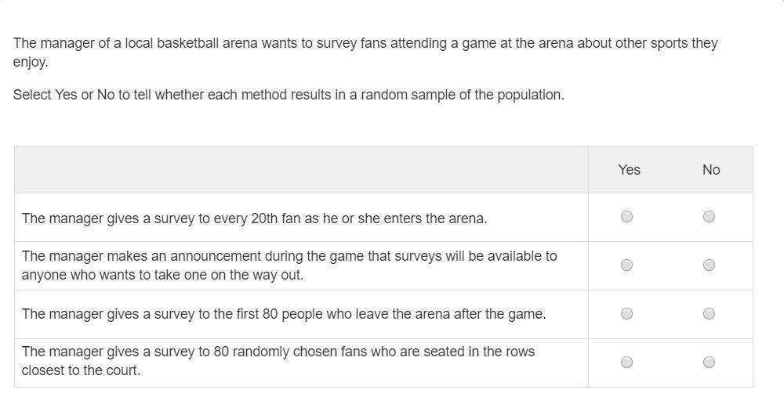Click the Yes column header
The image size is (784, 415).
coord(629,170)
